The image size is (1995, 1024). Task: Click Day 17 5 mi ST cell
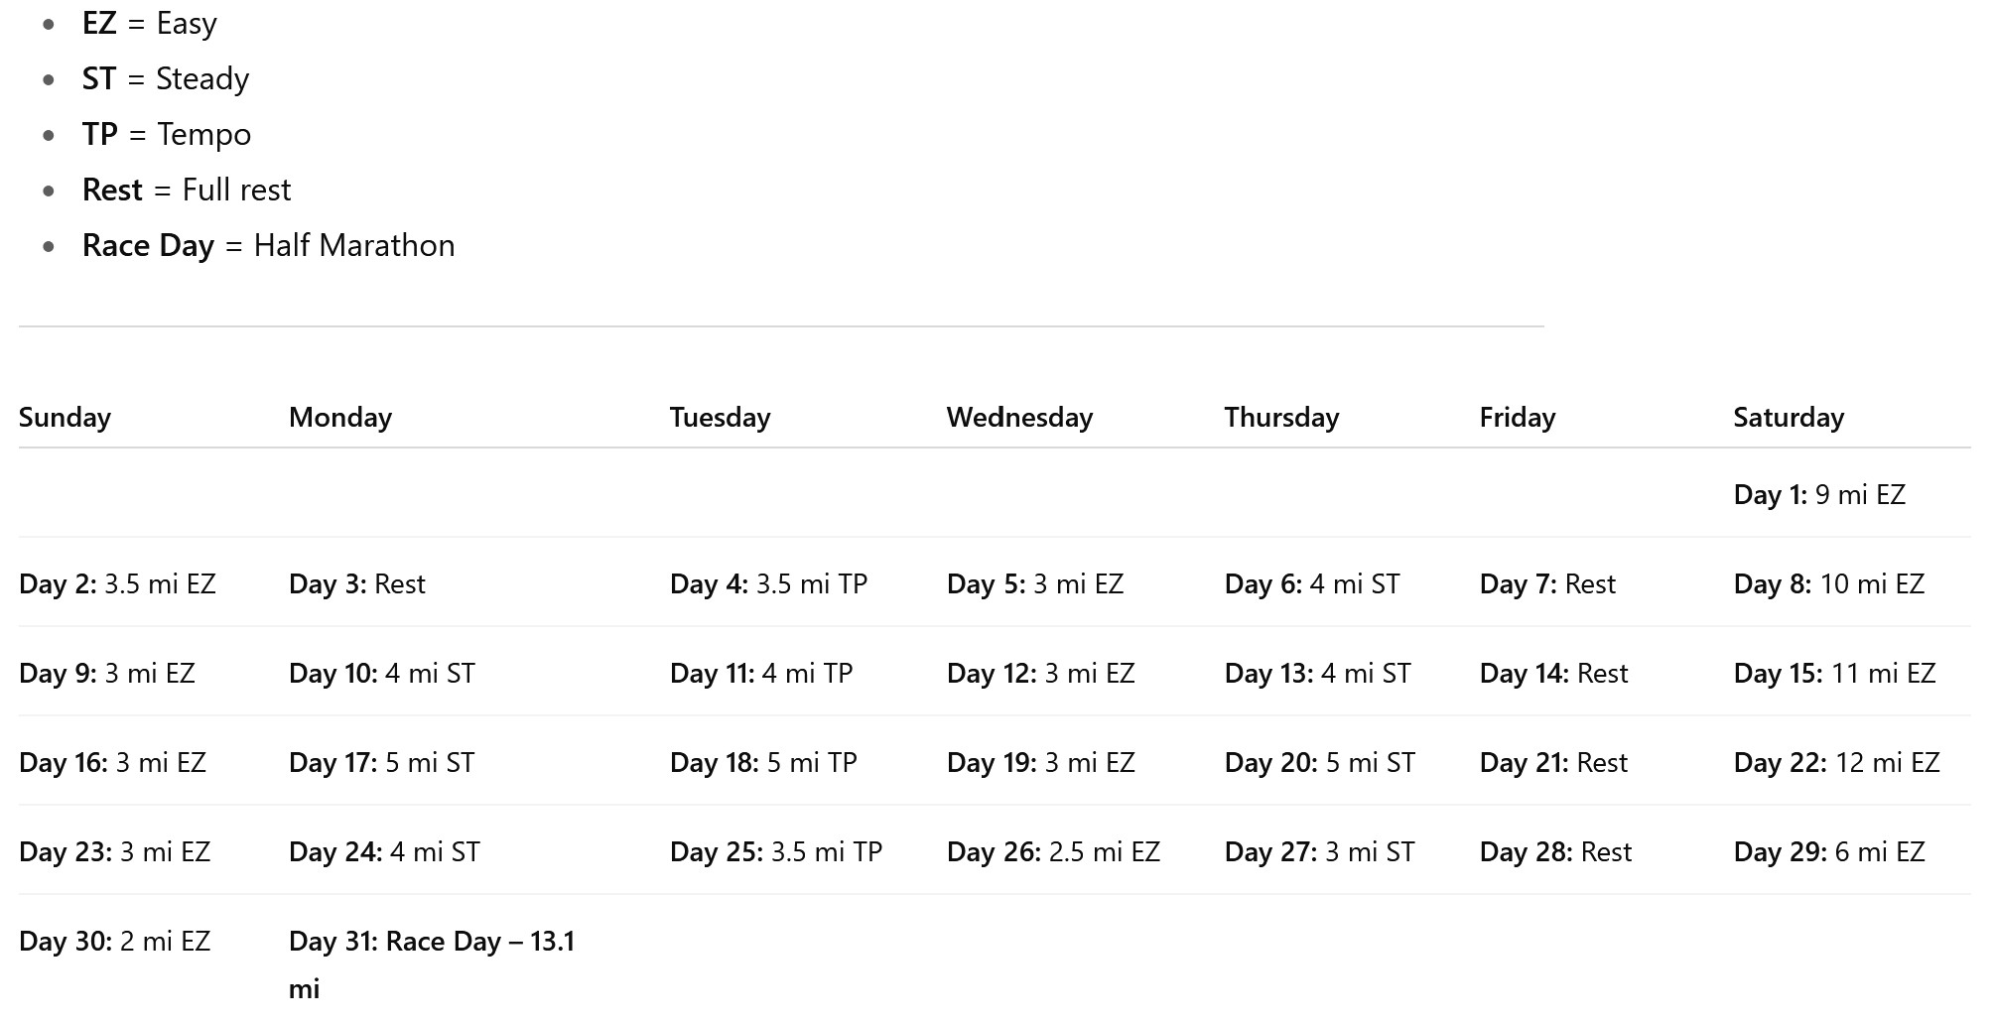381,763
